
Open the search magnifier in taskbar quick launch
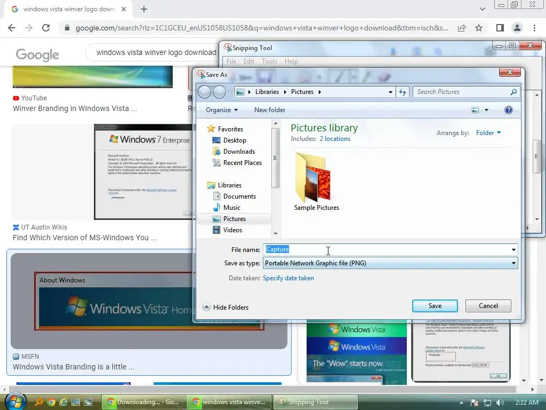[x=38, y=402]
